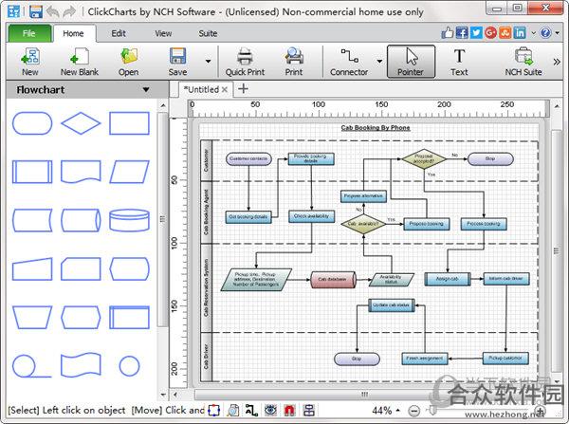The width and height of the screenshot is (569, 424).
Task: Toggle the select-bounds status bar icon
Action: (x=214, y=410)
